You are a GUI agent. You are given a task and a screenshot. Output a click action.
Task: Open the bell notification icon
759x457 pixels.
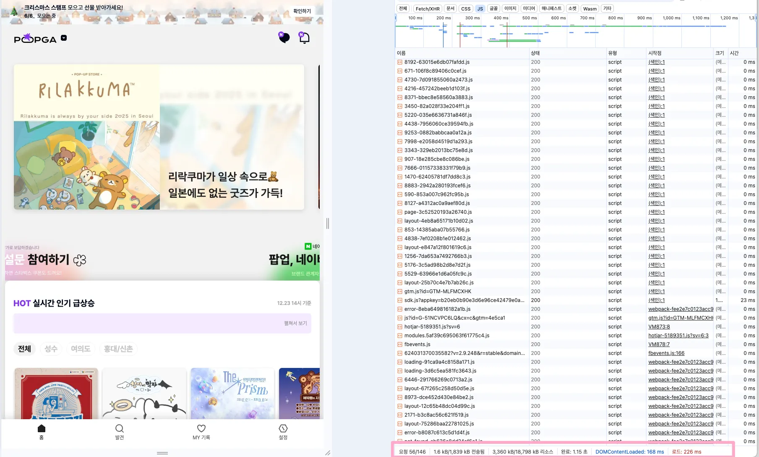pyautogui.click(x=304, y=38)
